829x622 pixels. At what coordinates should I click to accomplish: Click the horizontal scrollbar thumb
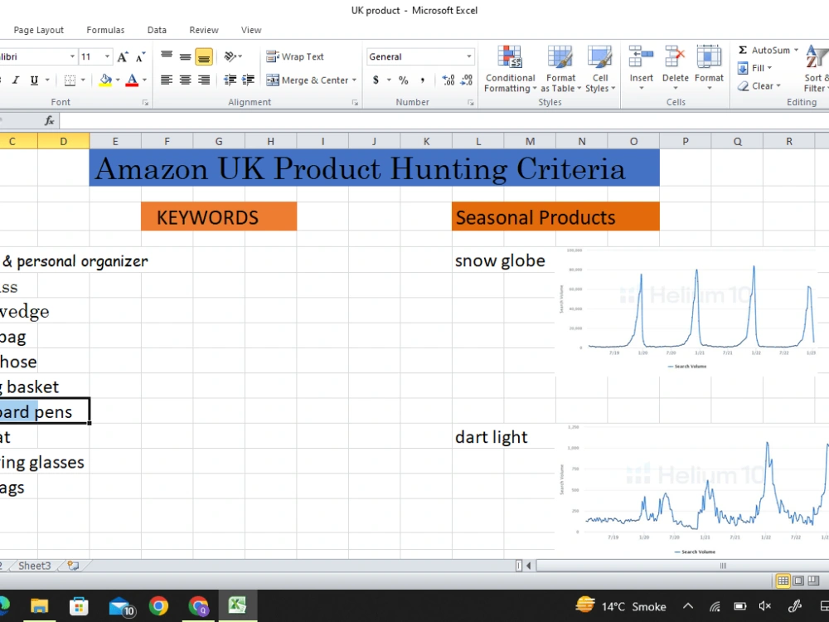(682, 566)
